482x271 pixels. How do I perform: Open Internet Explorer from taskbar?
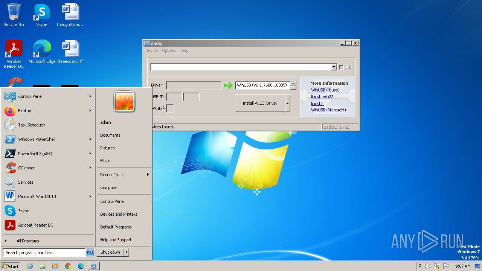pos(30,266)
